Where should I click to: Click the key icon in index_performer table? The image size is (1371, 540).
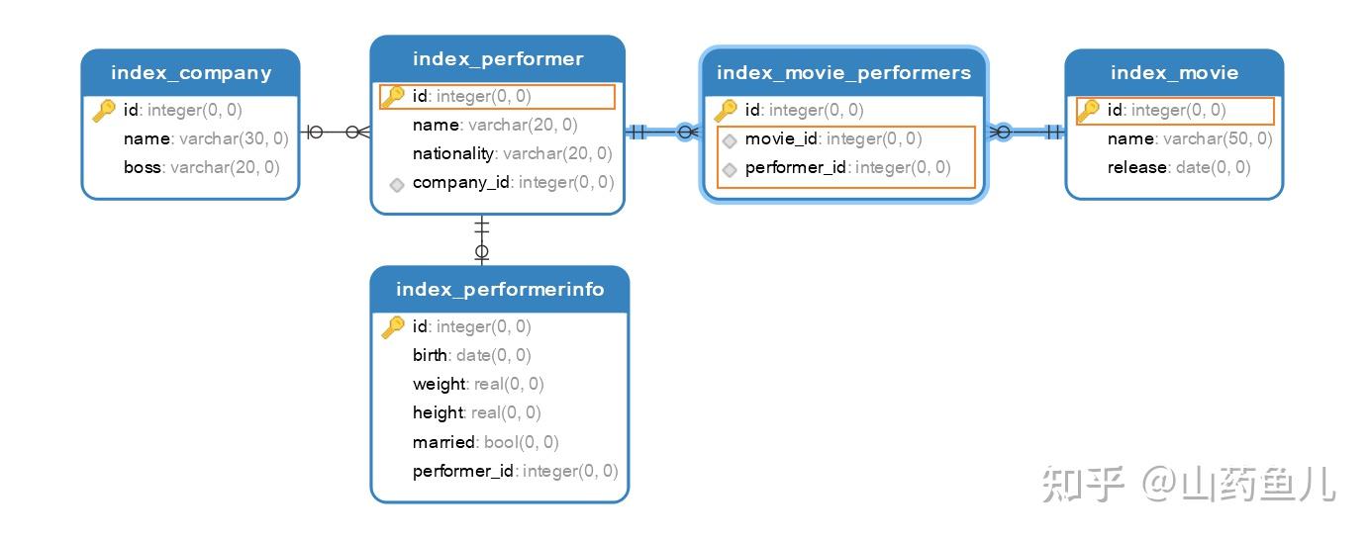393,96
